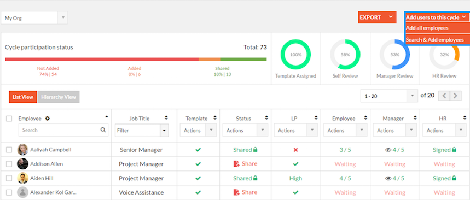This screenshot has height=200, width=470.
Task: Sort the Manager column
Action: pos(415,118)
